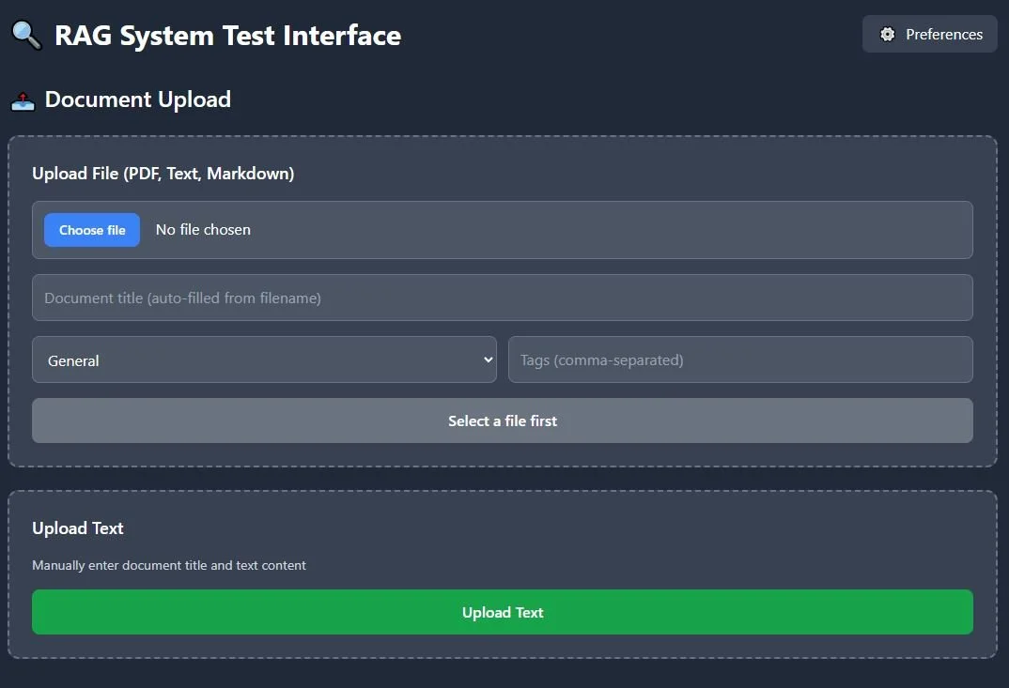
Task: Click the Upload File (PDF, Text, Markdown) label
Action: point(163,174)
